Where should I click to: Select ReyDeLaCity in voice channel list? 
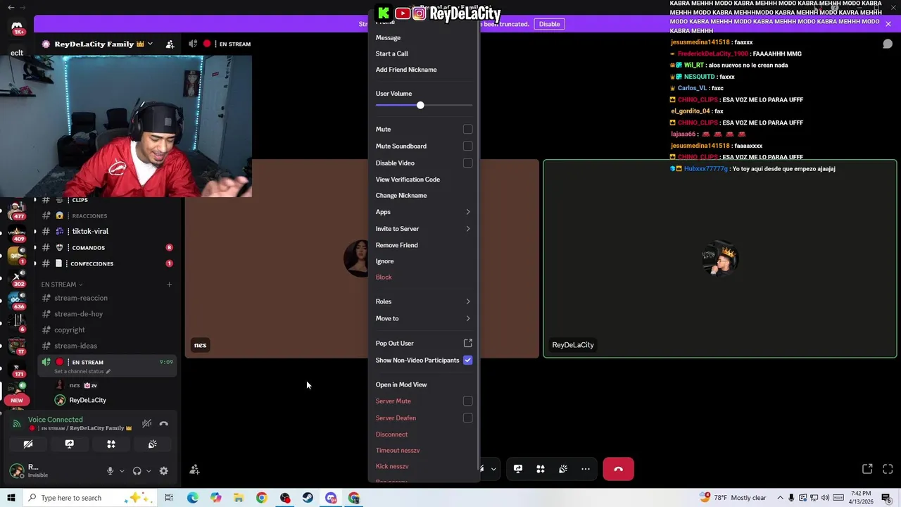pyautogui.click(x=87, y=401)
